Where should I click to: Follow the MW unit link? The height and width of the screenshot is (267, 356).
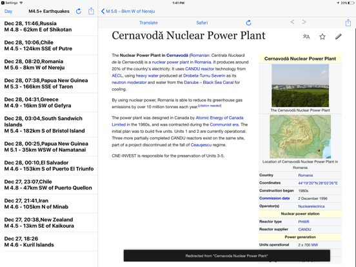[x=315, y=245]
